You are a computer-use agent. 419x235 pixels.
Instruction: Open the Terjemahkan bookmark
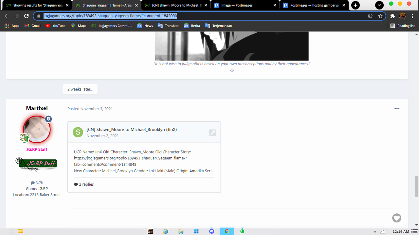coord(218,26)
